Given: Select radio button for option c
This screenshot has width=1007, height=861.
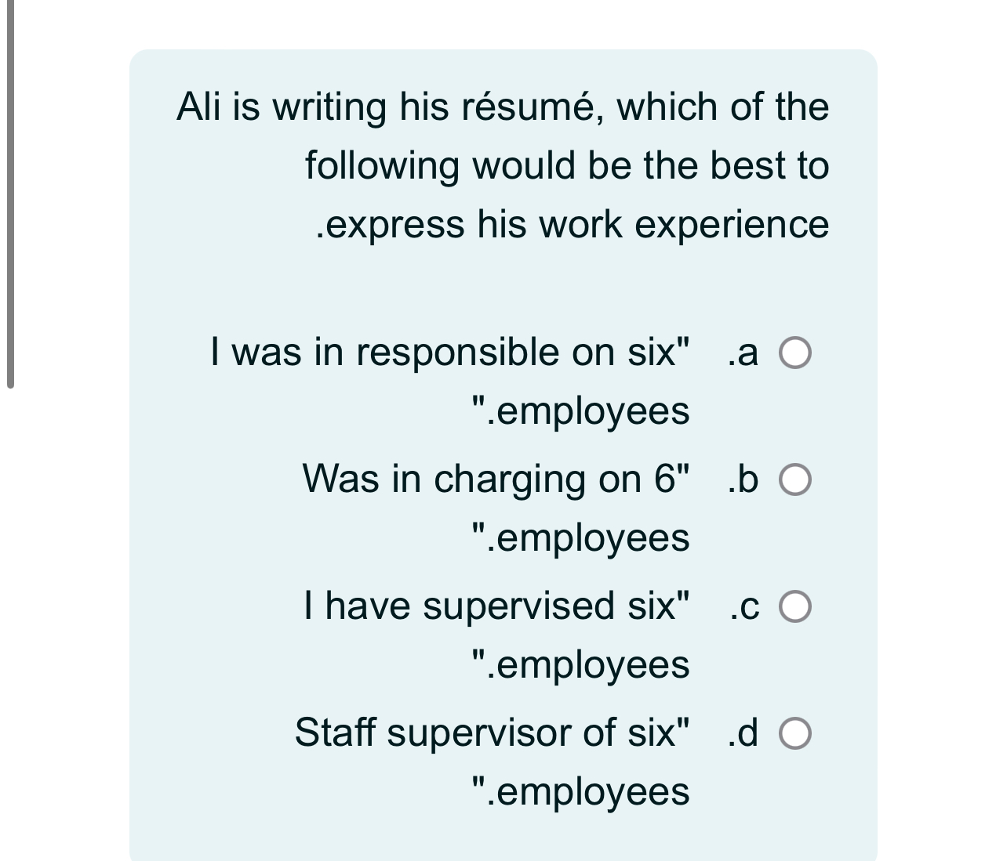Looking at the screenshot, I should (794, 605).
